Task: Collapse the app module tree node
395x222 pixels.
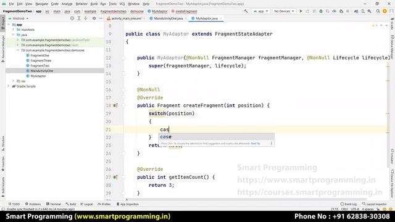Action: pos(9,25)
